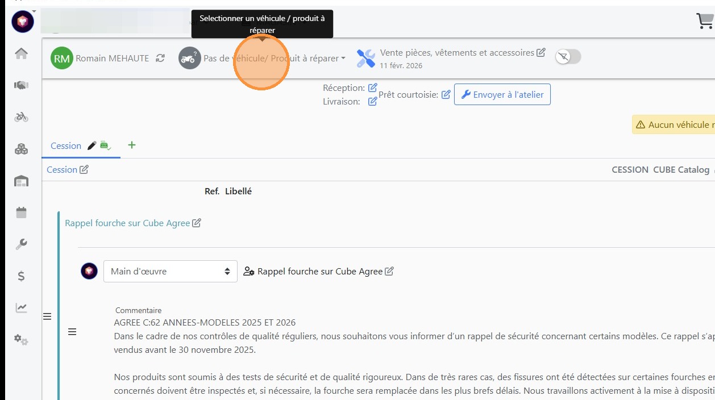Click the CUBE Catalog label
This screenshot has height=400, width=715.
[x=681, y=169]
